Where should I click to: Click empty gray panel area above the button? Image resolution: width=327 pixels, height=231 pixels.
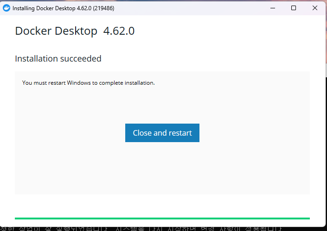tap(162, 104)
